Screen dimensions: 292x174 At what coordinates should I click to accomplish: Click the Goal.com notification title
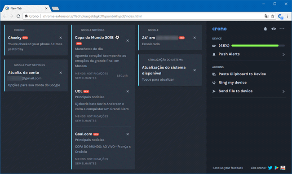click(x=84, y=134)
